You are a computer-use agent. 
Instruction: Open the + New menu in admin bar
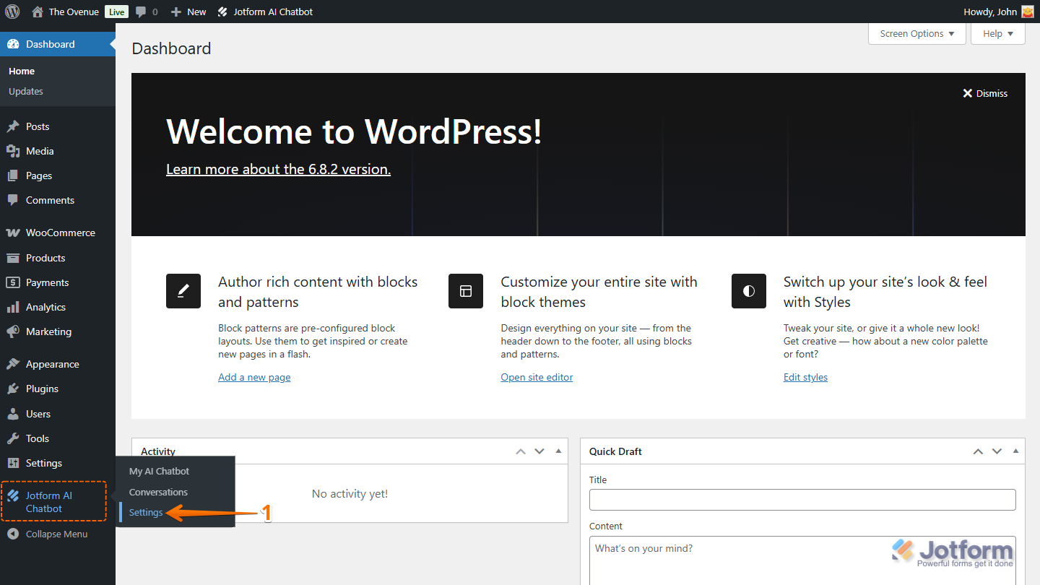(188, 11)
